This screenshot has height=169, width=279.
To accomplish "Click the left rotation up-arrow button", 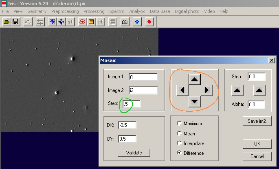I will (237, 90).
